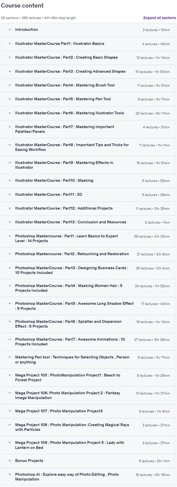Open the Illustrator Part10 : Masking section title
177x487 pixels.
tap(54, 180)
